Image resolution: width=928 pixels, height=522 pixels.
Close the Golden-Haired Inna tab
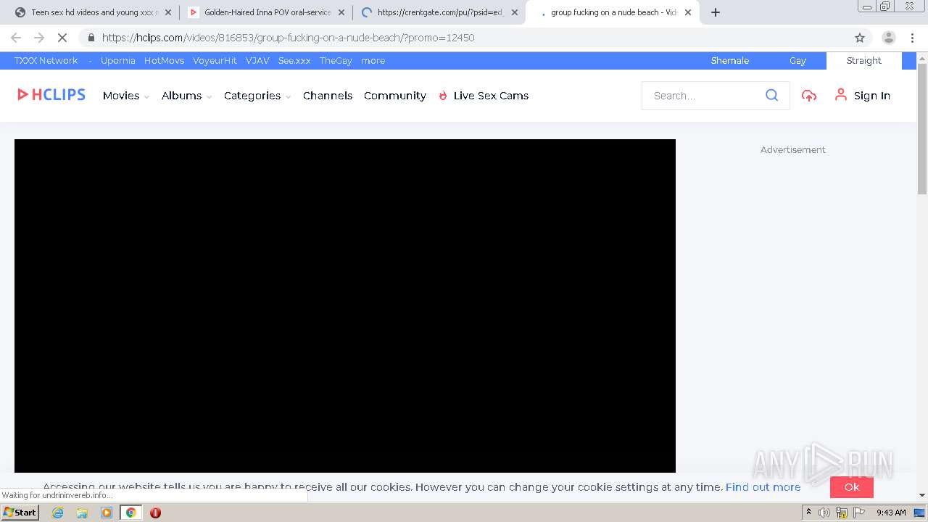tap(341, 12)
